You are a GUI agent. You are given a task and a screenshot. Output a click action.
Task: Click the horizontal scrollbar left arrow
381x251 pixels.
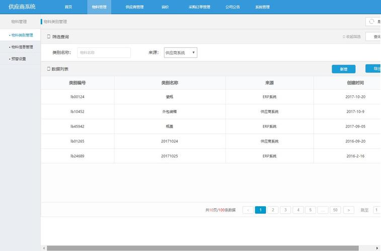pos(44,248)
